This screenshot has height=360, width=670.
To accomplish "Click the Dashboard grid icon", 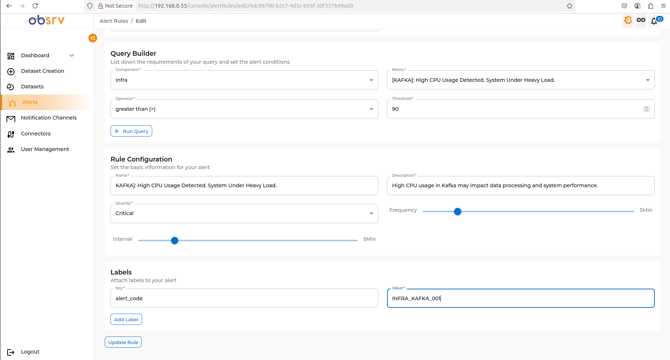I will click(x=11, y=56).
